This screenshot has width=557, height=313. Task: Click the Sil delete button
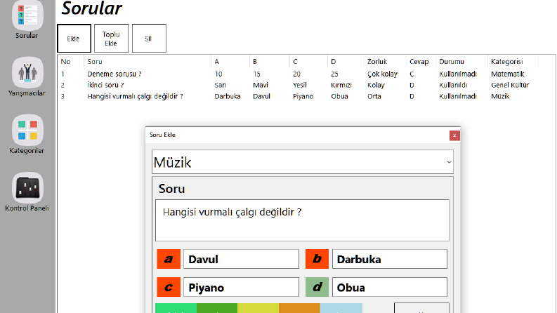pos(149,39)
